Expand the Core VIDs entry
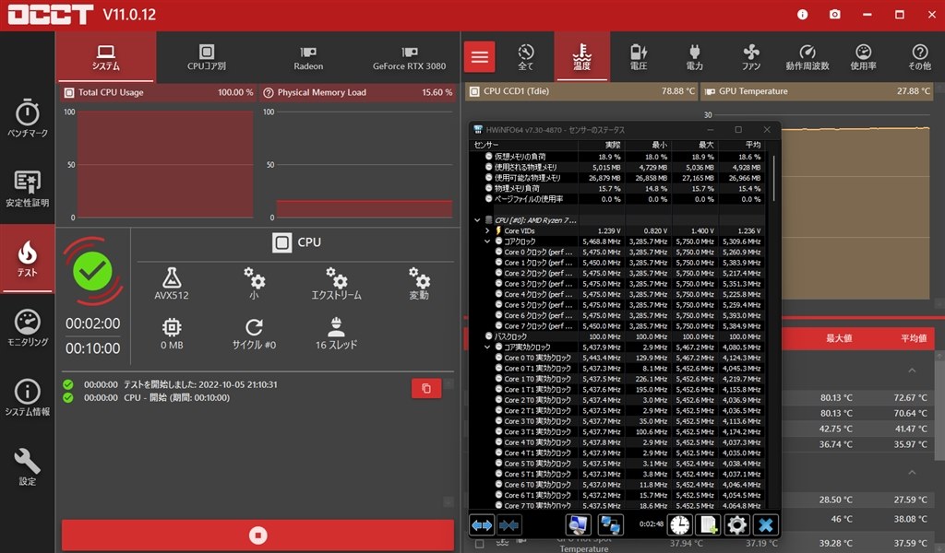The image size is (945, 553). (487, 230)
